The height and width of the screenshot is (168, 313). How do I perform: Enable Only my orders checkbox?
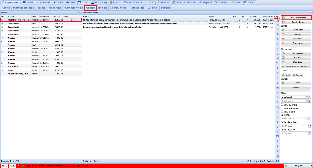click(x=282, y=105)
